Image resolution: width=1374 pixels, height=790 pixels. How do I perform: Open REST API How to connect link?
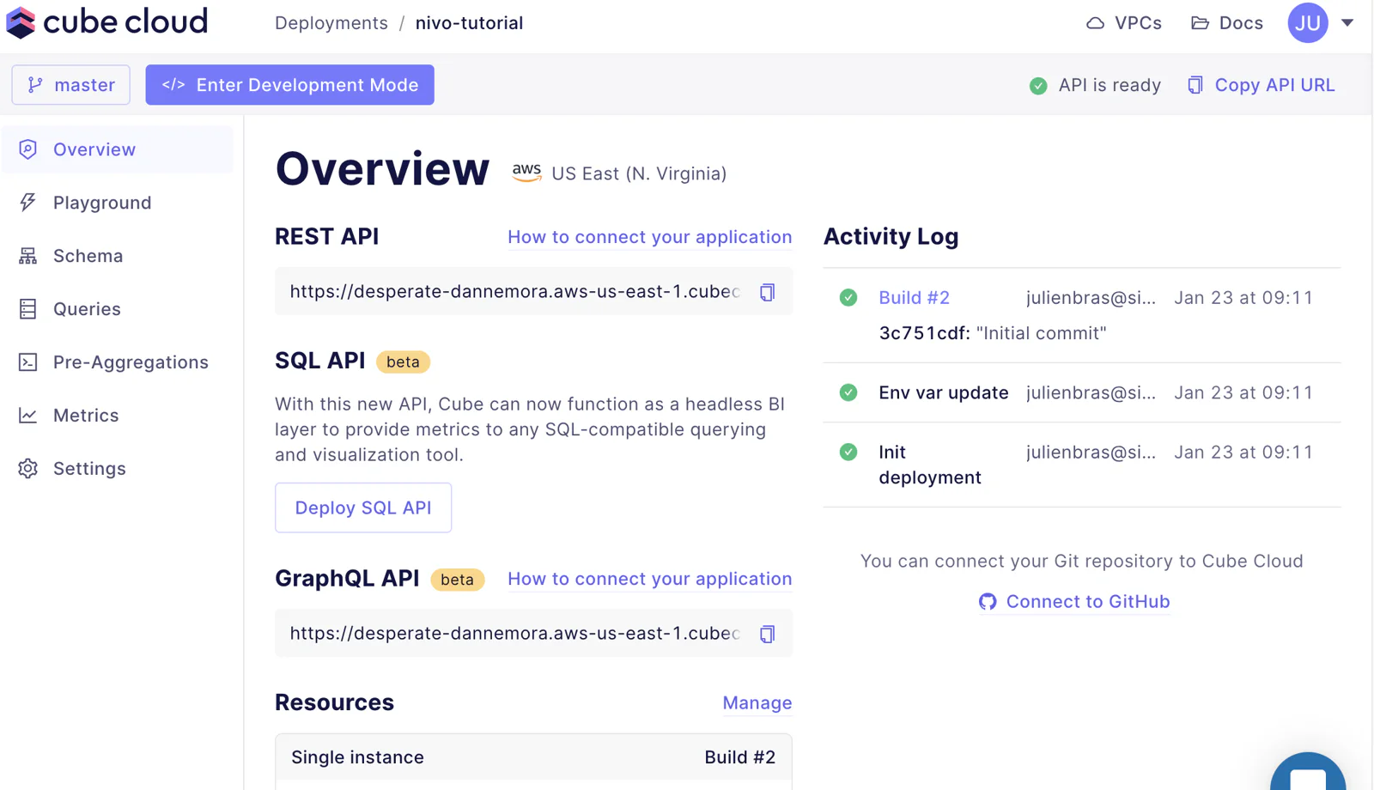pos(649,237)
